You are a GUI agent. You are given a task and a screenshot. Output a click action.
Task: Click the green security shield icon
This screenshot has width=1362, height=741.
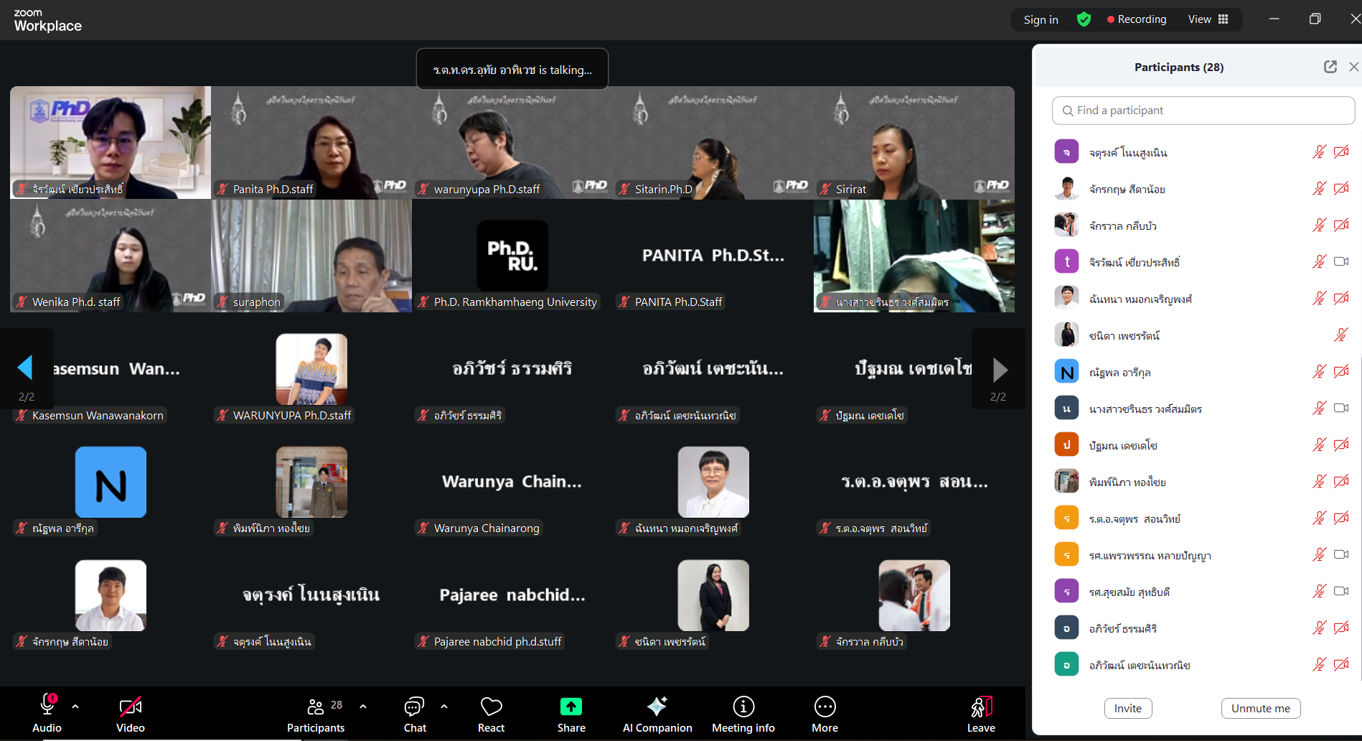pos(1084,19)
